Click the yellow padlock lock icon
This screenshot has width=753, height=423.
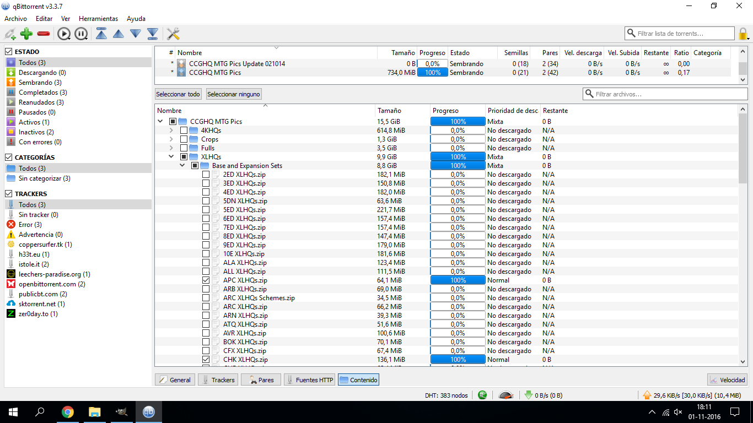pos(744,34)
